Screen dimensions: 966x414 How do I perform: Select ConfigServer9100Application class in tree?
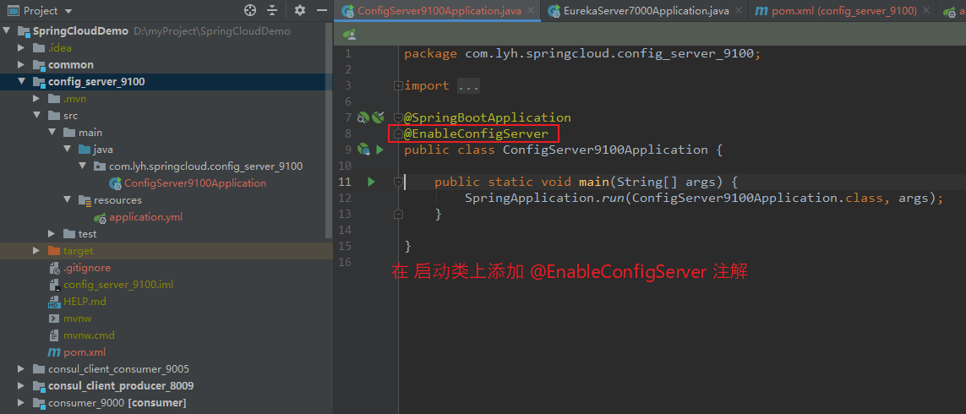pyautogui.click(x=195, y=183)
